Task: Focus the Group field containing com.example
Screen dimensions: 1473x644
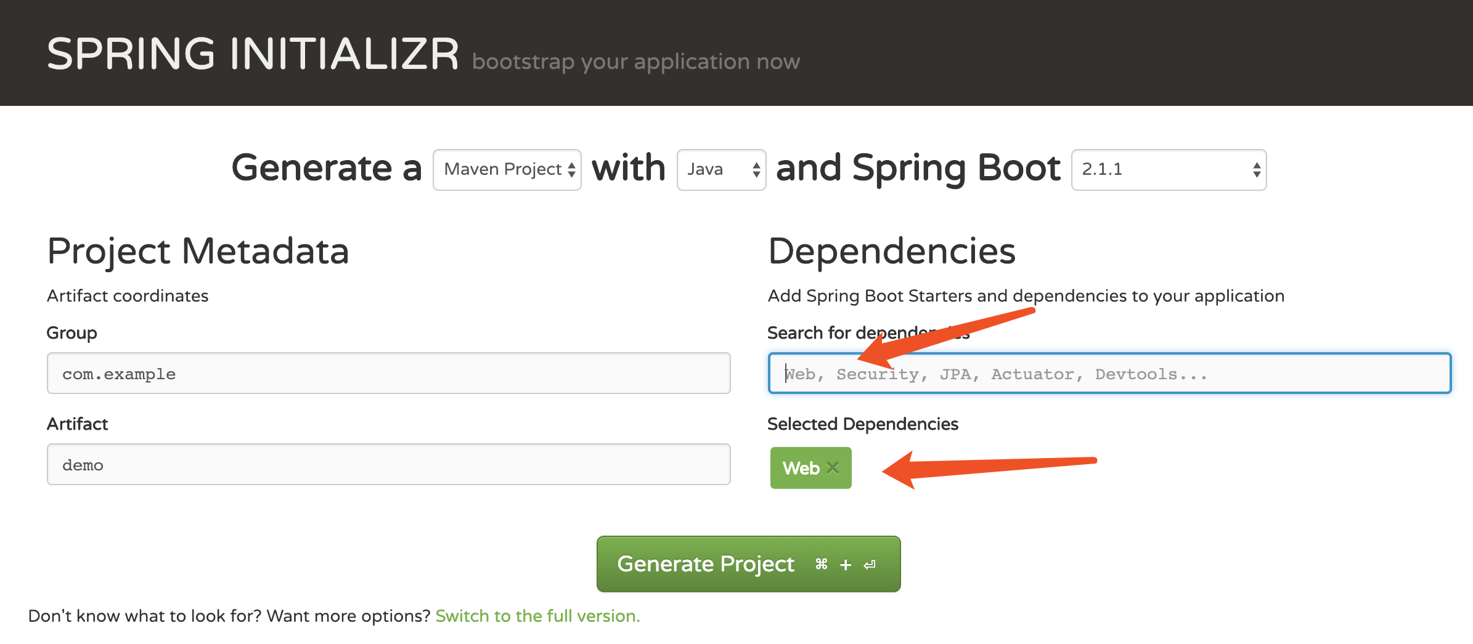Action: 389,373
